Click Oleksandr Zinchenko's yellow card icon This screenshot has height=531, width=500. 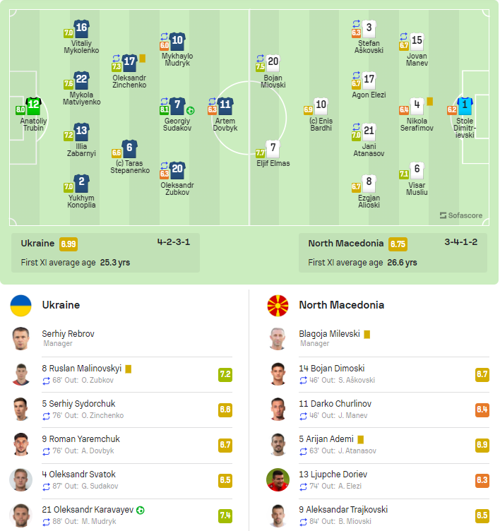point(143,59)
